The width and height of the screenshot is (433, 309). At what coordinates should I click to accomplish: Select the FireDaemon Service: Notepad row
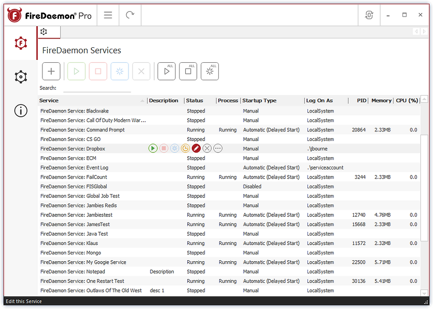(230, 271)
